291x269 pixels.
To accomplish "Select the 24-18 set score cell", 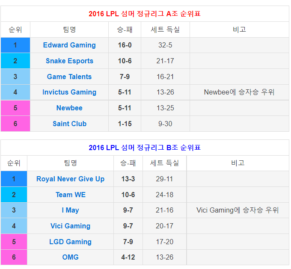I will click(164, 195).
